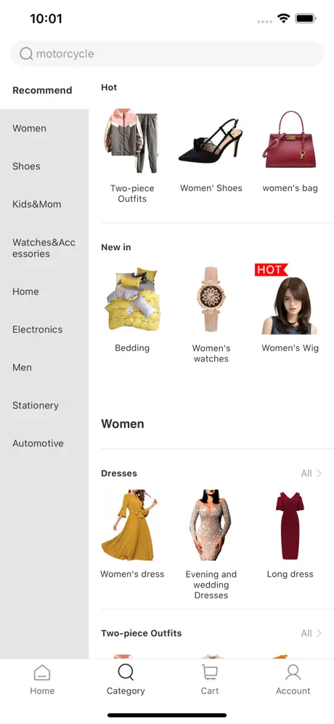Screen dimensions: 334x724
Task: Open the red women's bag thumbnail
Action: [x=290, y=140]
